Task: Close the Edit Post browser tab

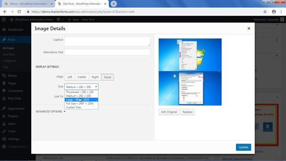Action: coord(105,4)
